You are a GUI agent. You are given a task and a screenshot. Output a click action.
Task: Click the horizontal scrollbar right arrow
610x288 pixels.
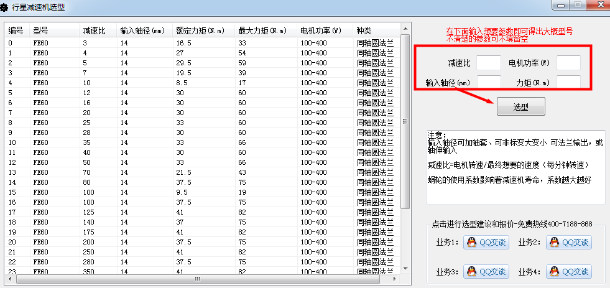pyautogui.click(x=395, y=279)
